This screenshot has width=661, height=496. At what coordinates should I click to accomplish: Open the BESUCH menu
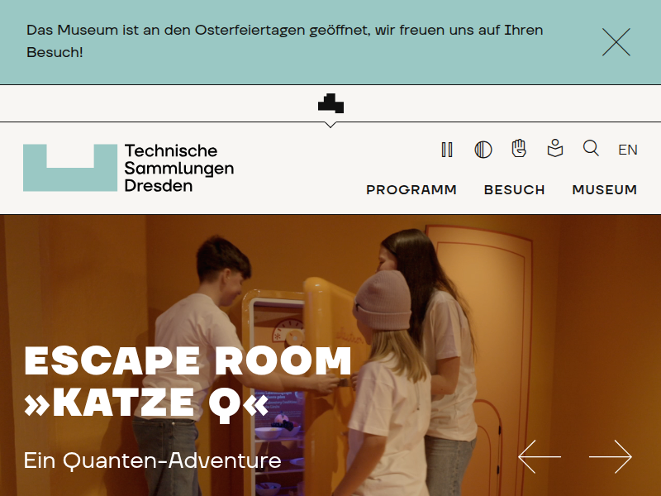[514, 190]
